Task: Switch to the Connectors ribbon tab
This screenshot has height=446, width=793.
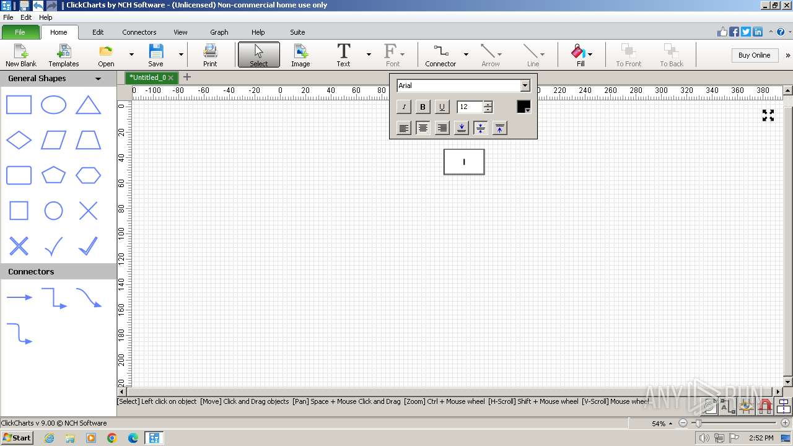Action: pos(139,32)
